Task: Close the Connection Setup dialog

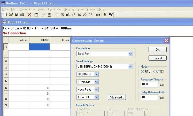Action: (166, 41)
